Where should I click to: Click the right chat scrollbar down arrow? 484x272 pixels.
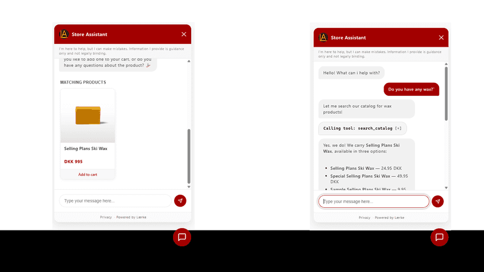[x=446, y=187]
